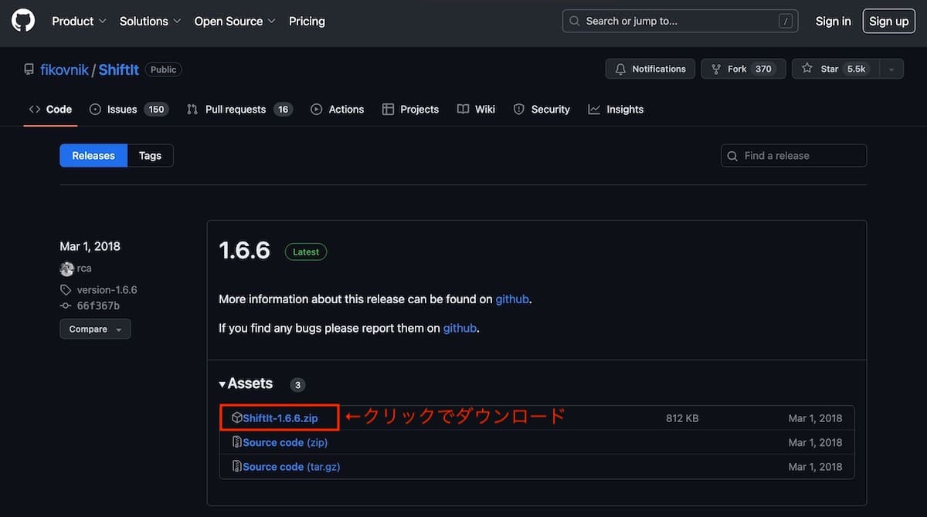
Task: Click the magnifier icon in Find a release
Action: point(733,156)
